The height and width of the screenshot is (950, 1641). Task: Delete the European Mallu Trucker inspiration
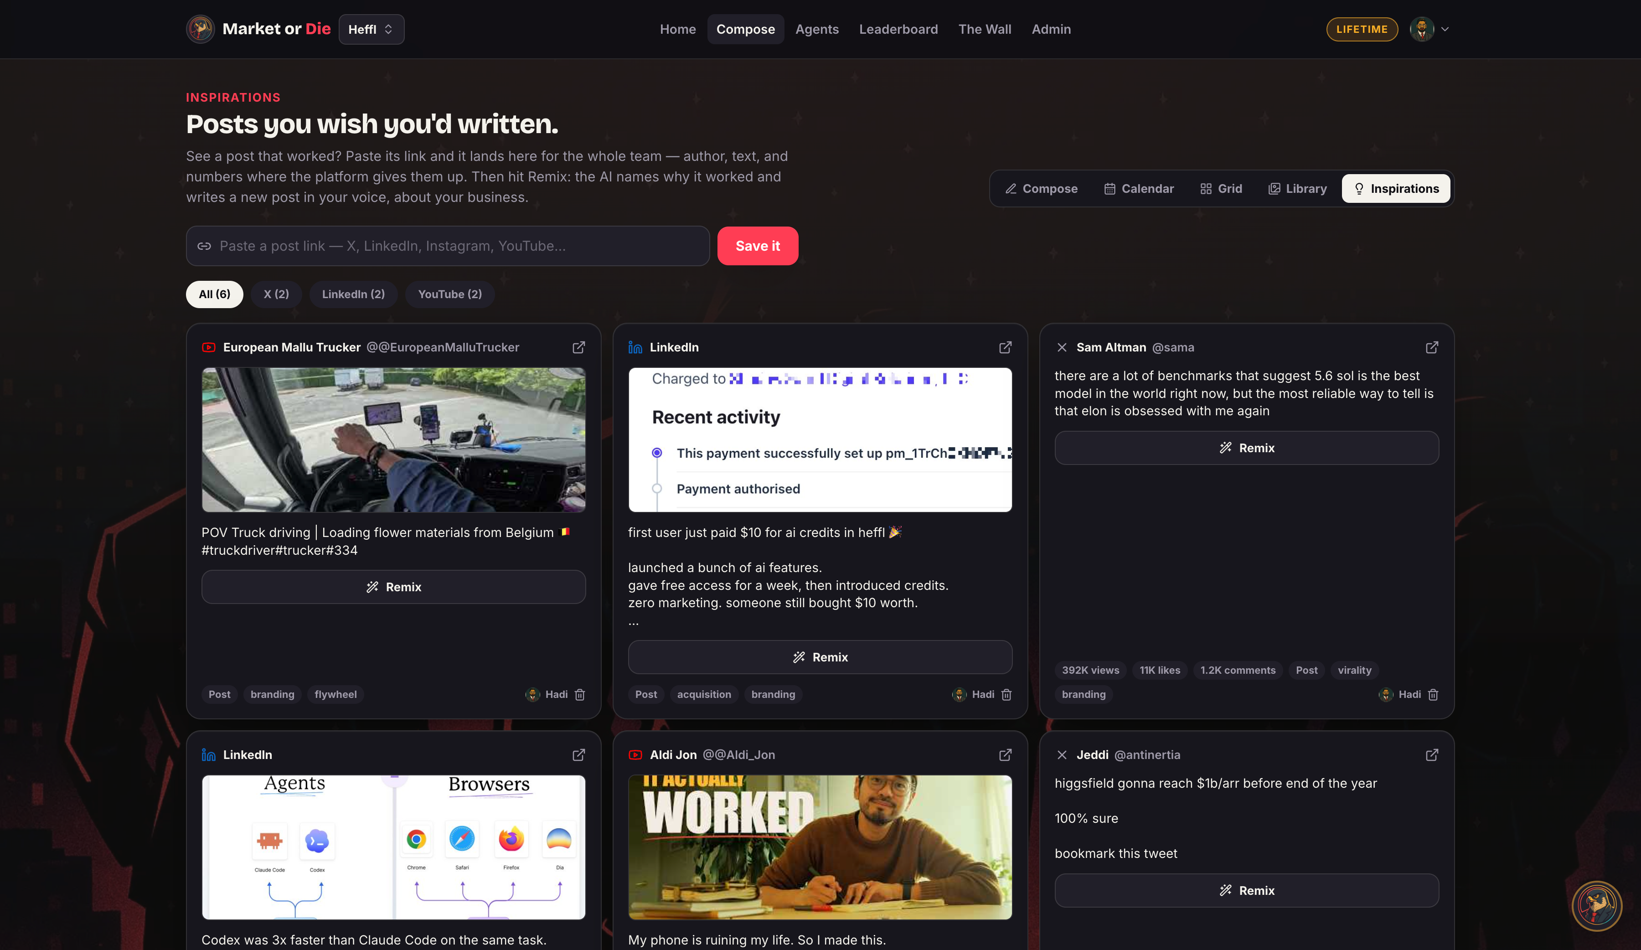tap(579, 695)
